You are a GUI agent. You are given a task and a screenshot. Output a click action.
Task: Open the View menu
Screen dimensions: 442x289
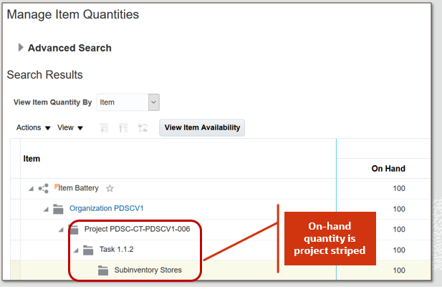pos(70,128)
